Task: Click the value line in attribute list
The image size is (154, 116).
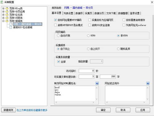Action: tap(58, 95)
